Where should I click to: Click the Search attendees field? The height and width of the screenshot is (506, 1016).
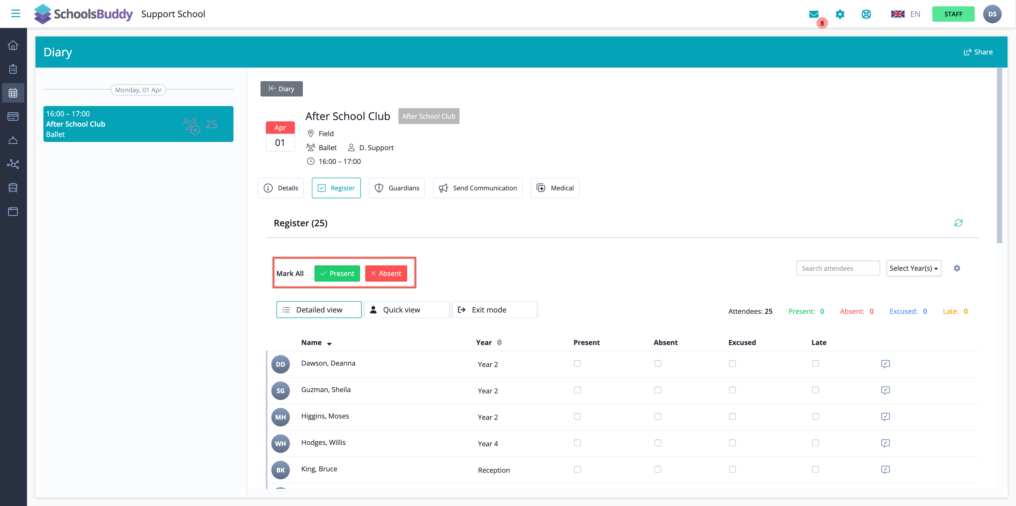coord(838,268)
